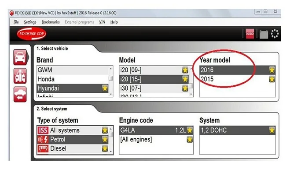Click the red ISS All systems icon

pyautogui.click(x=43, y=130)
